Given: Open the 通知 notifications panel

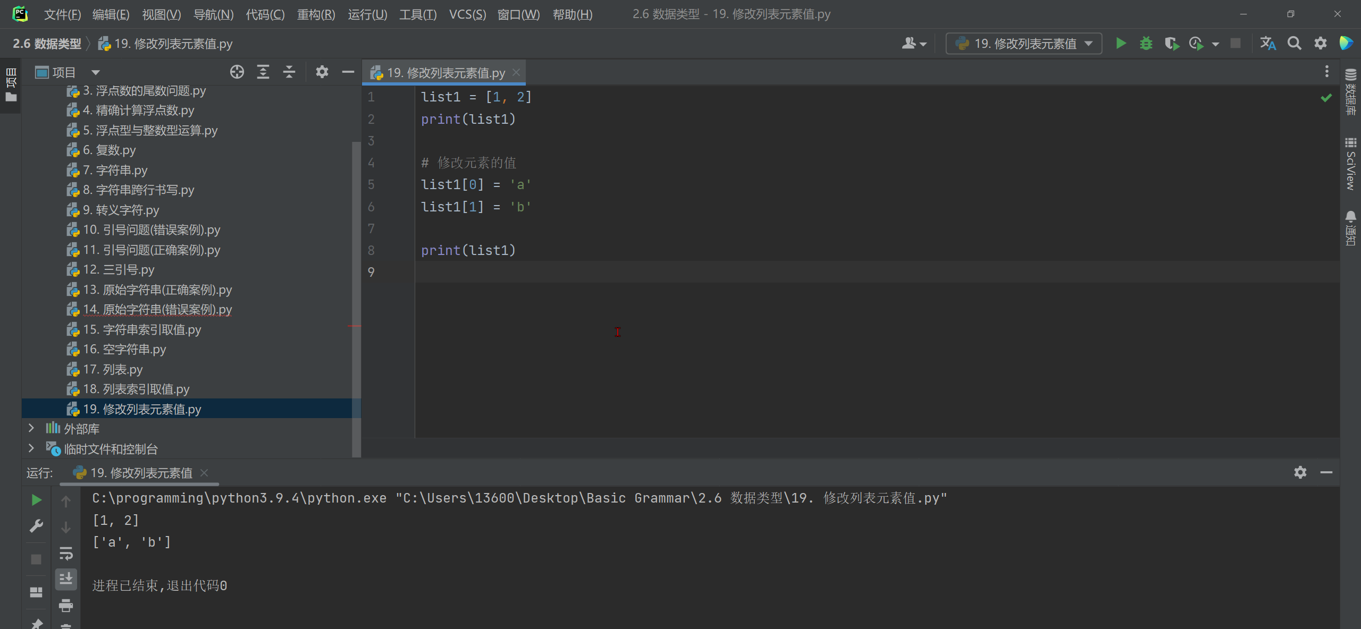Looking at the screenshot, I should point(1351,228).
